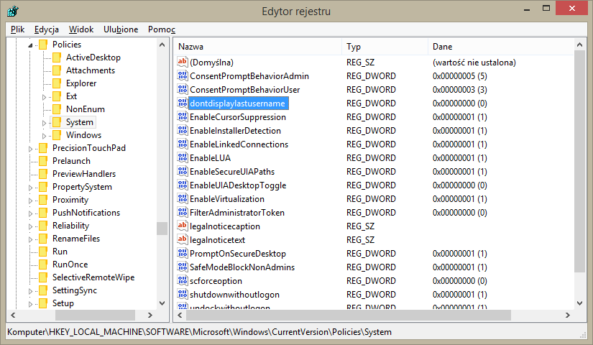This screenshot has height=345, width=593.
Task: Click the folder icon of Attachments key
Action: pos(57,70)
